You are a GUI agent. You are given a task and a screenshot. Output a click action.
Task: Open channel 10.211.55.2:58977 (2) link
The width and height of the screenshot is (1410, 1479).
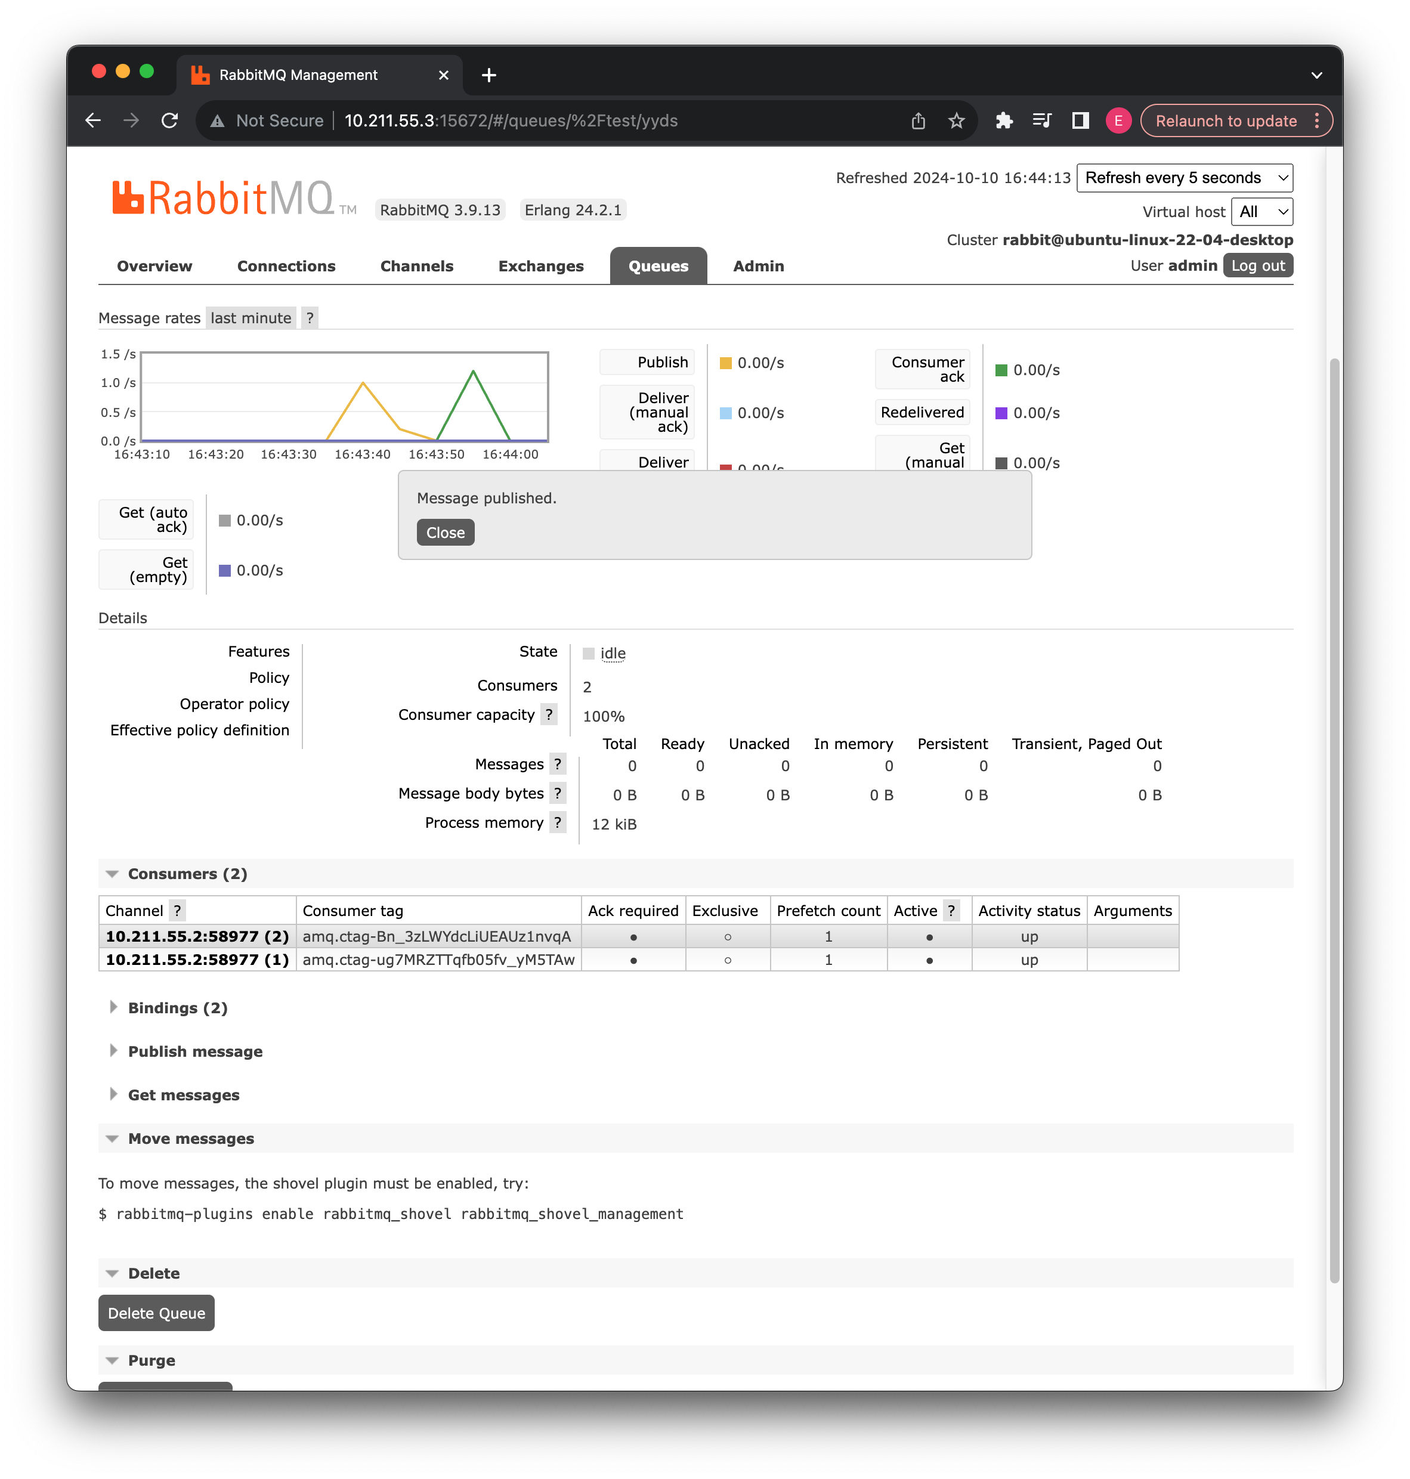tap(197, 936)
